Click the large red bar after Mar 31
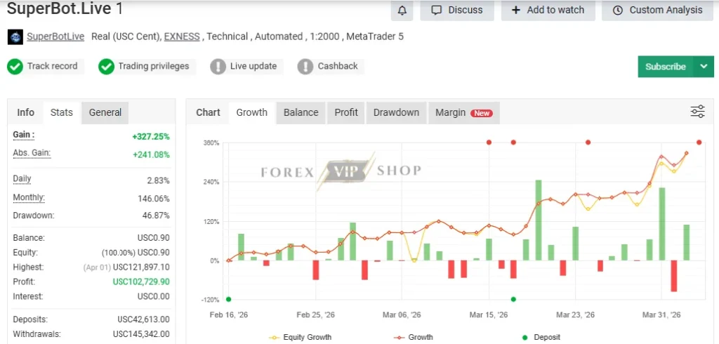 pos(674,276)
